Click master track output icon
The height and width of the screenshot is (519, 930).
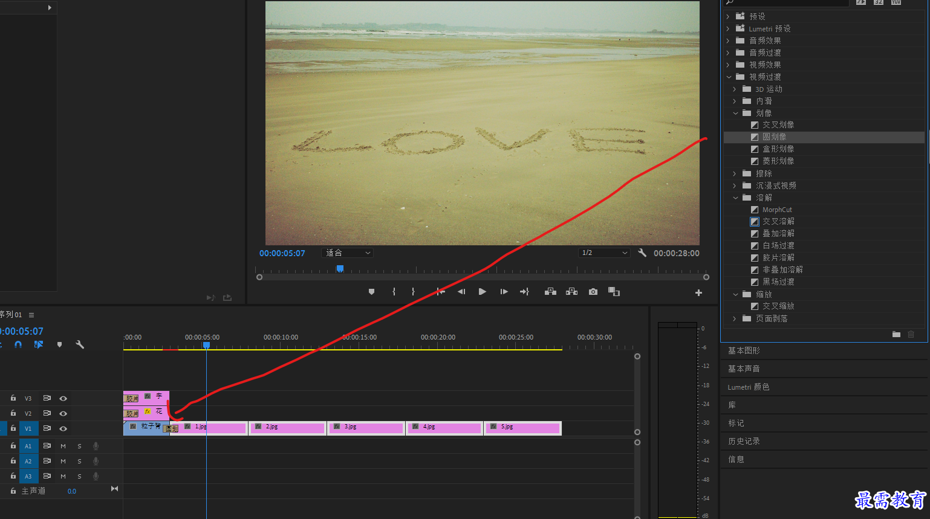pos(114,489)
